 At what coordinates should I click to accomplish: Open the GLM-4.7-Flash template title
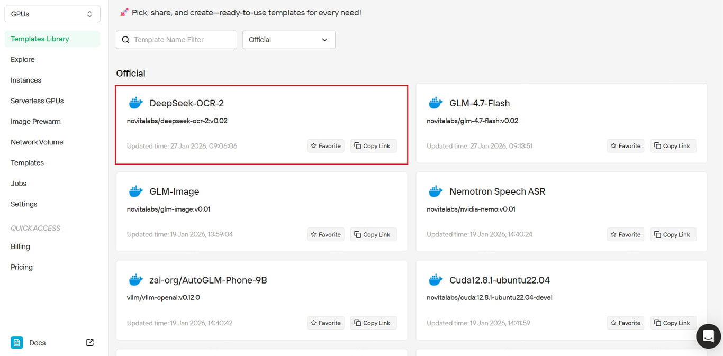[480, 103]
